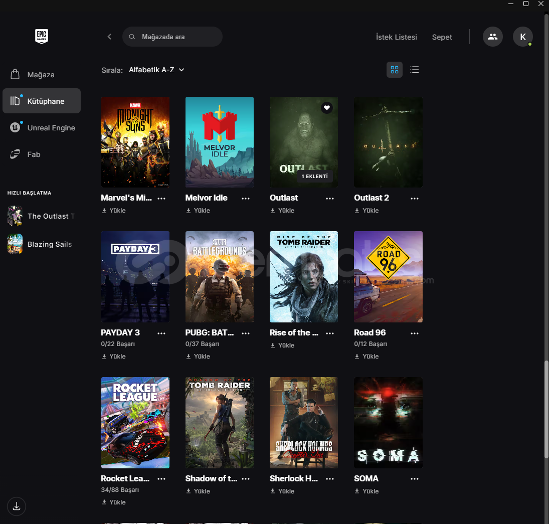Select Mağaza in the sidebar
The height and width of the screenshot is (524, 549).
(x=41, y=75)
